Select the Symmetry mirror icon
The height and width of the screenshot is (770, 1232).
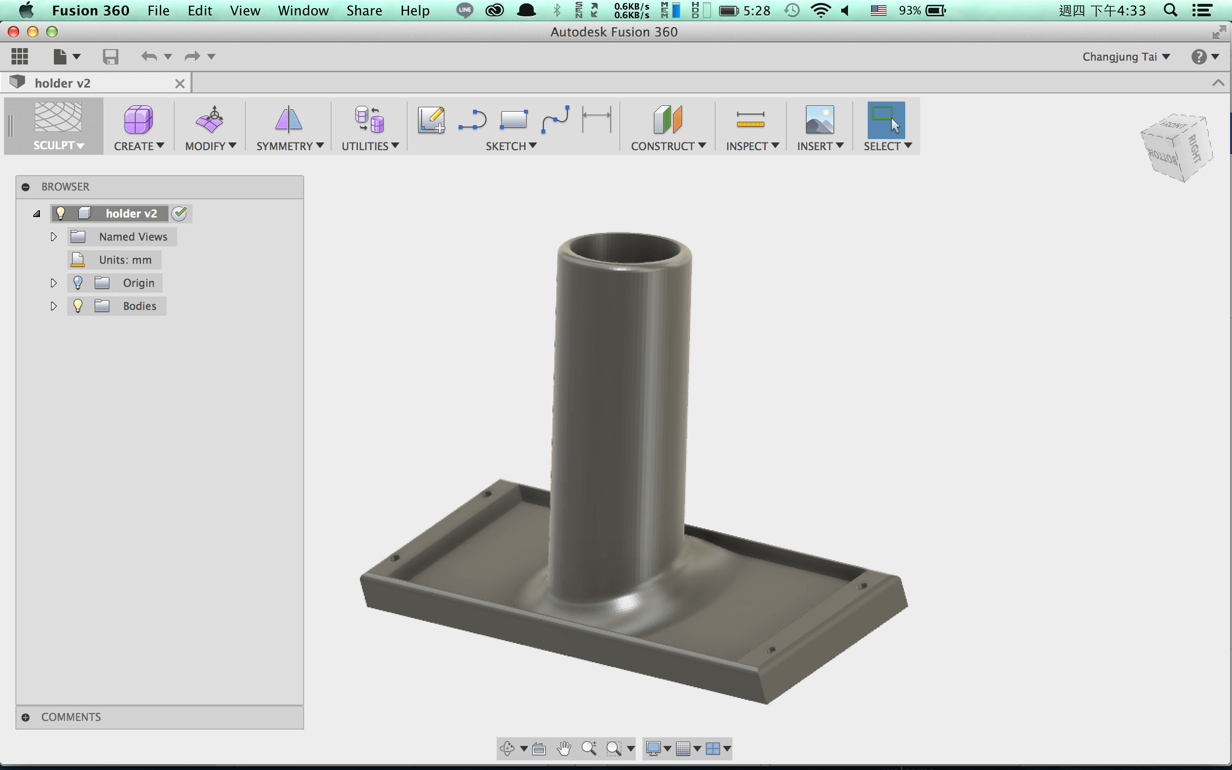(289, 120)
